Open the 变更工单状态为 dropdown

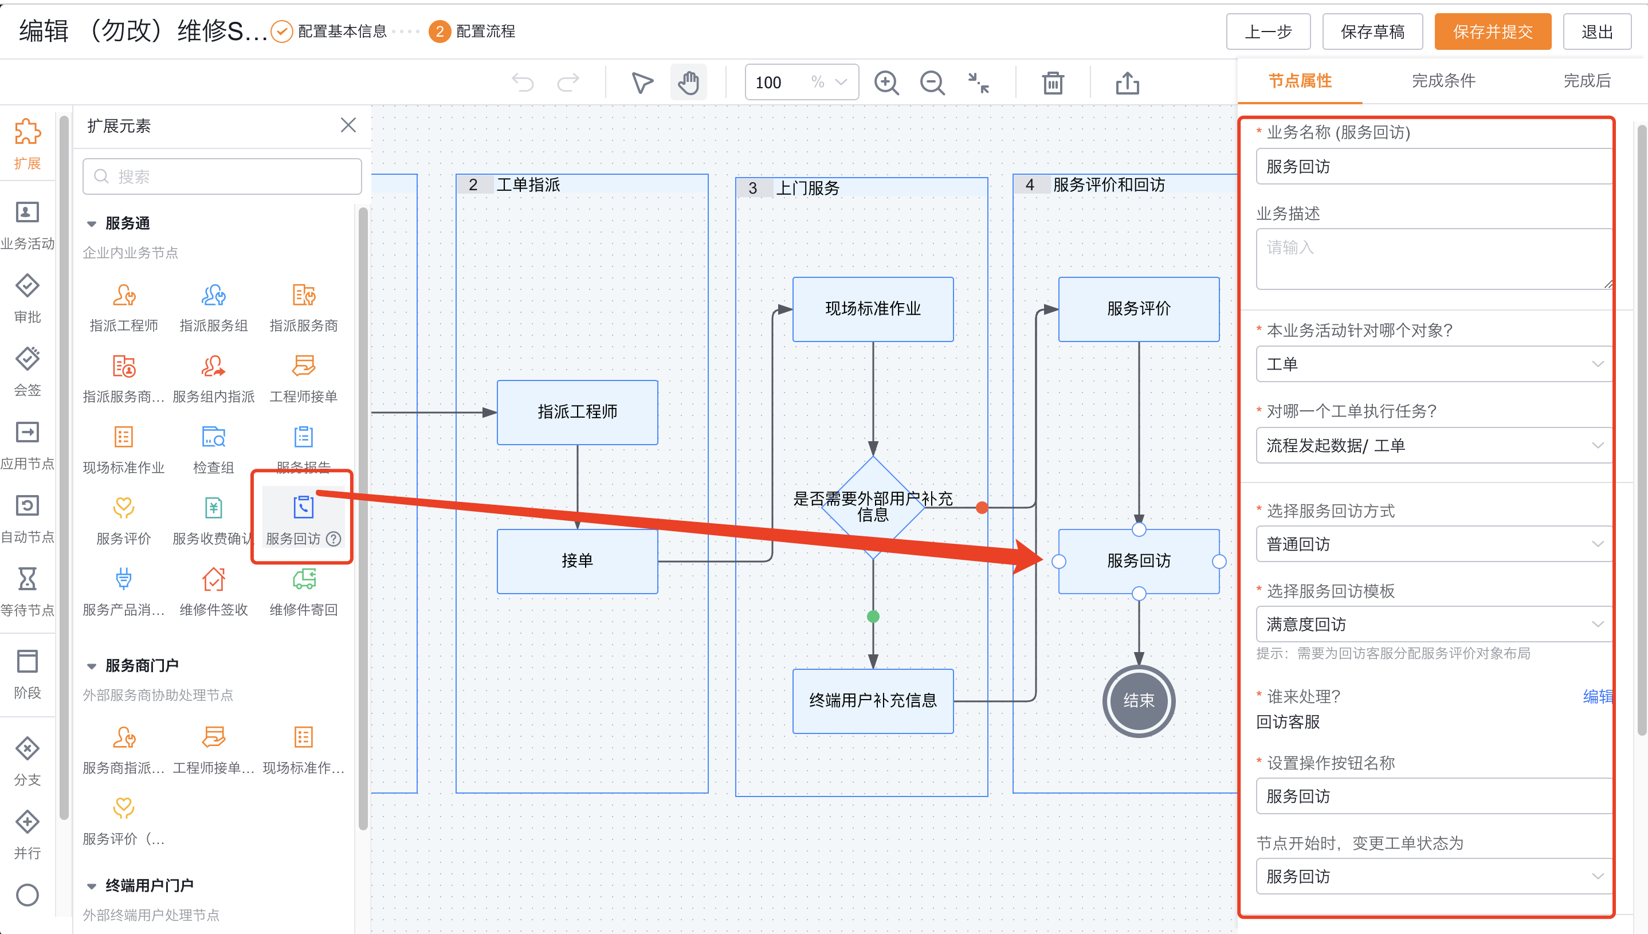pos(1433,877)
